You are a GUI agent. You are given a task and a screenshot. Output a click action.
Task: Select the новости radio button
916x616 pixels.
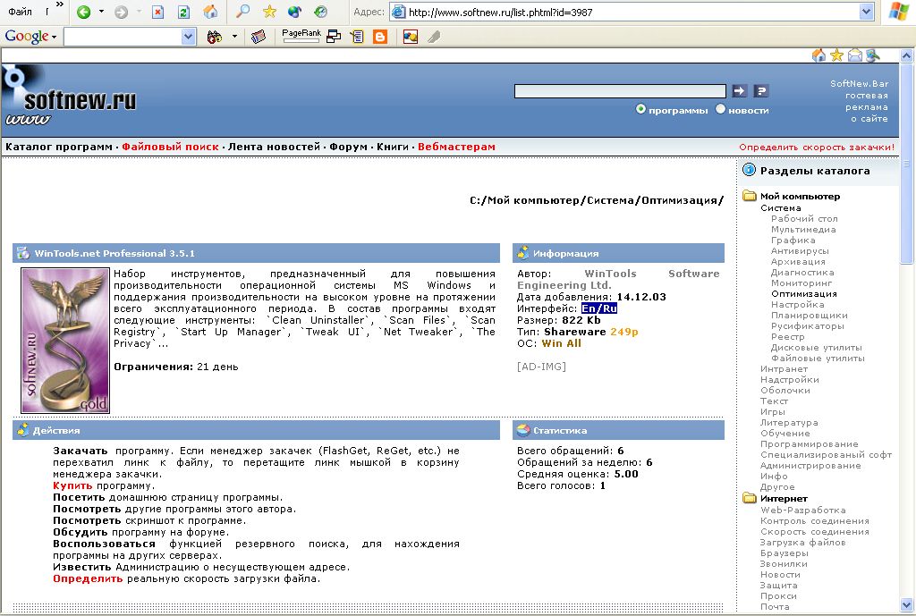pos(720,109)
